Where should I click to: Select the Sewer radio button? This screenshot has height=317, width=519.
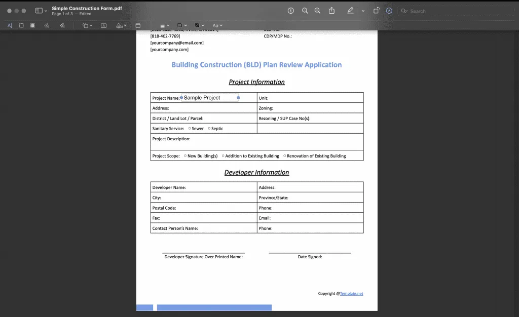click(189, 129)
